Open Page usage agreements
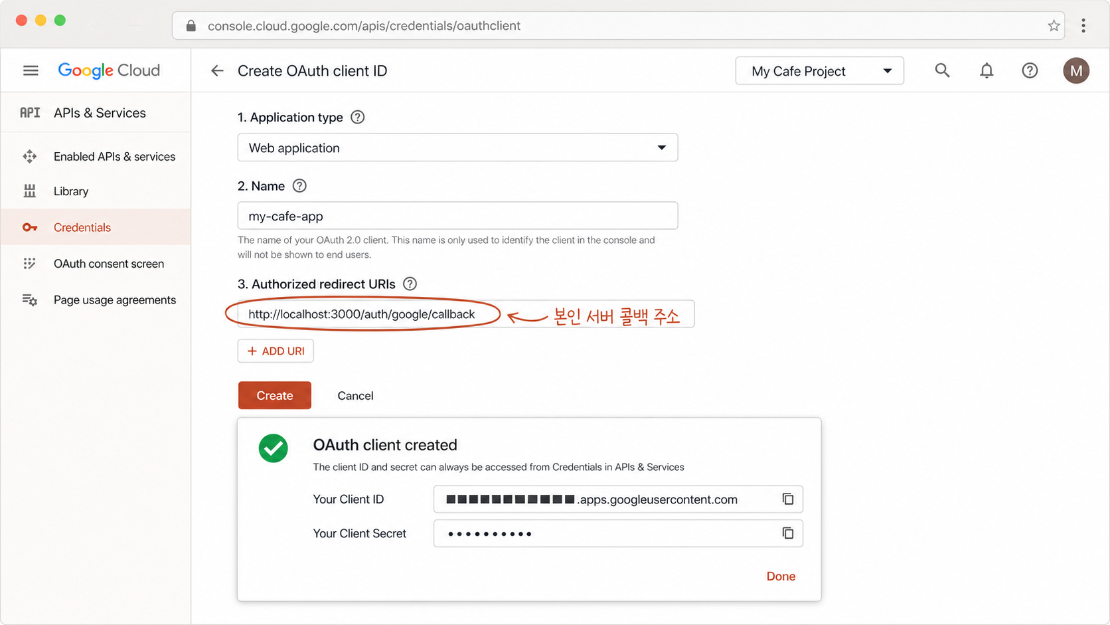 point(96,300)
